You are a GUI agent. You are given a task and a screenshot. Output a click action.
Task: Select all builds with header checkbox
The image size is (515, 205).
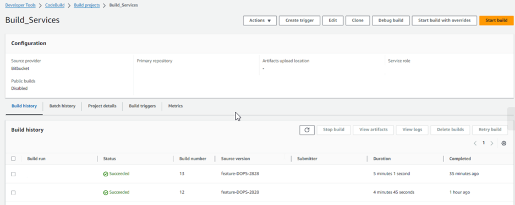pos(13,159)
